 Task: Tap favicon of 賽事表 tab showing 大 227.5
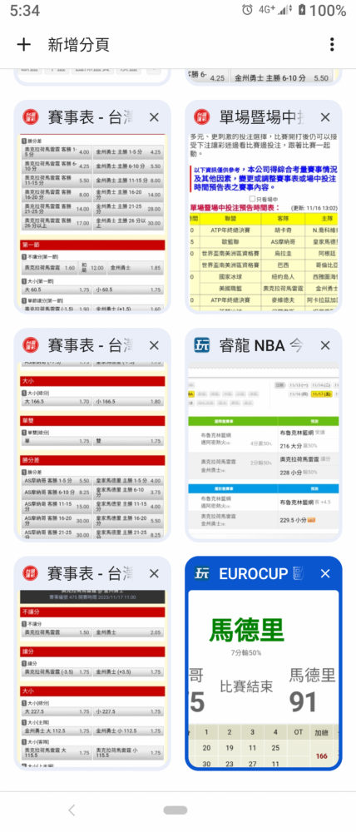tap(31, 573)
